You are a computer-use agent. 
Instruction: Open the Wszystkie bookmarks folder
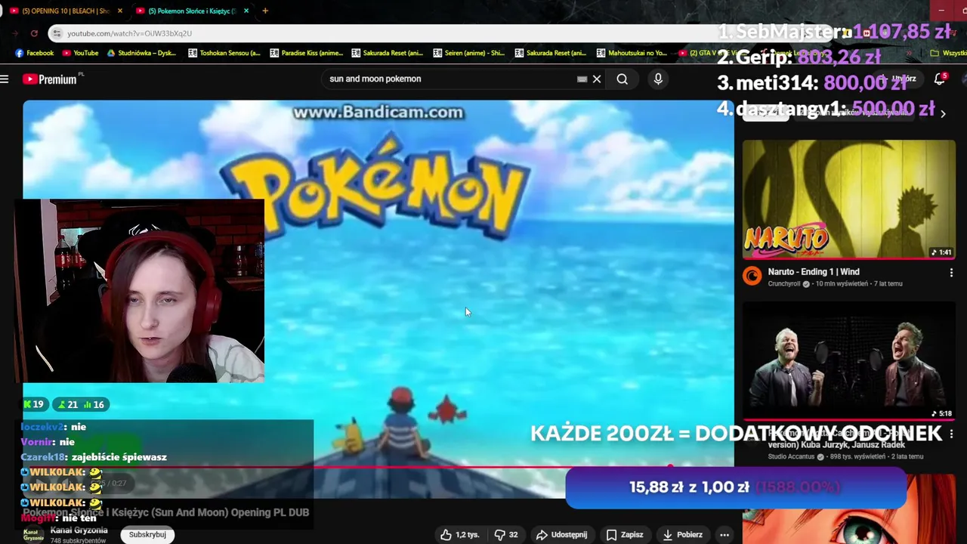(x=949, y=53)
